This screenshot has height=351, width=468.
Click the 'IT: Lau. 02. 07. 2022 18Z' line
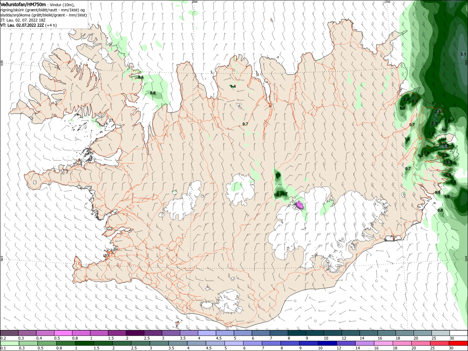[x=22, y=20]
